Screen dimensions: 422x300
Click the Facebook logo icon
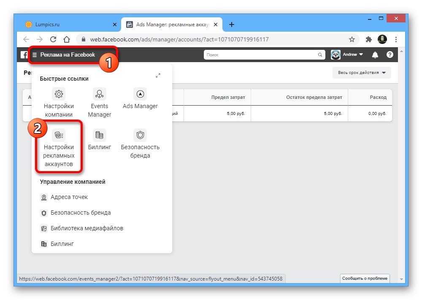(24, 55)
